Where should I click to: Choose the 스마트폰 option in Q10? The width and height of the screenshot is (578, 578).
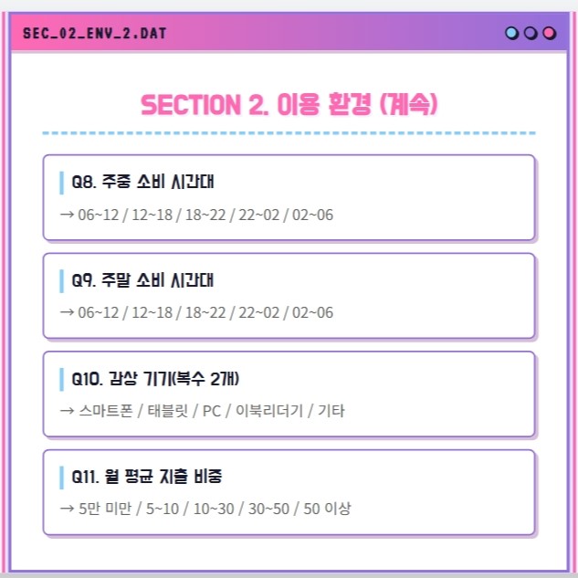point(106,411)
